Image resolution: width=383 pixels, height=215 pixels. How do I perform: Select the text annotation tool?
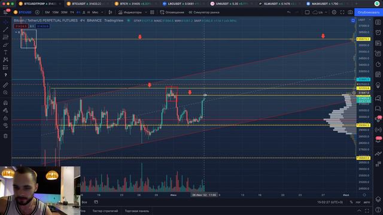[x=5, y=53]
